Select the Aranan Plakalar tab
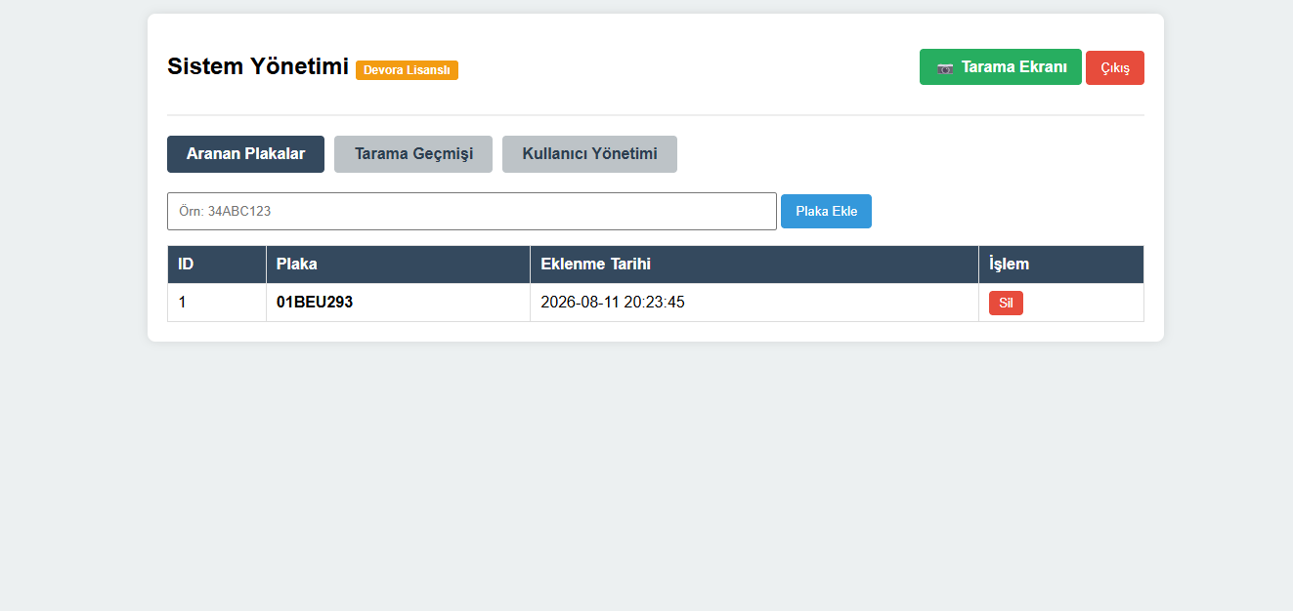The image size is (1293, 611). pyautogui.click(x=245, y=154)
